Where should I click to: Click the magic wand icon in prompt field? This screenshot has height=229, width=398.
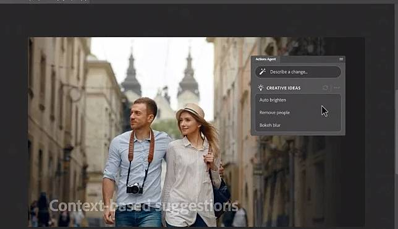coord(263,72)
